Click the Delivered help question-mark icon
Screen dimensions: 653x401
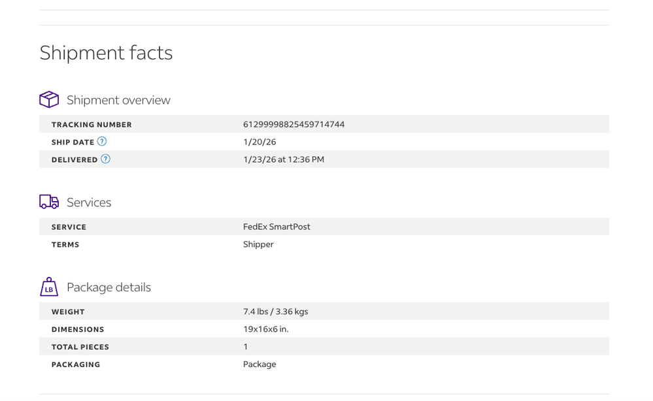[x=105, y=159]
